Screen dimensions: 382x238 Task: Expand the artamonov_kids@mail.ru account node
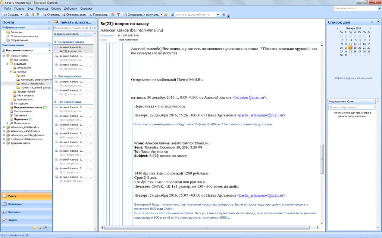pos(4,127)
